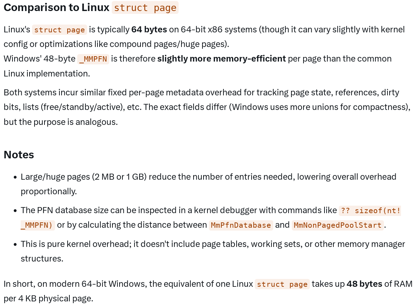The height and width of the screenshot is (306, 417).
Task: Click the wrapped "_MMPFN)" code fragment
Action: [37, 225]
